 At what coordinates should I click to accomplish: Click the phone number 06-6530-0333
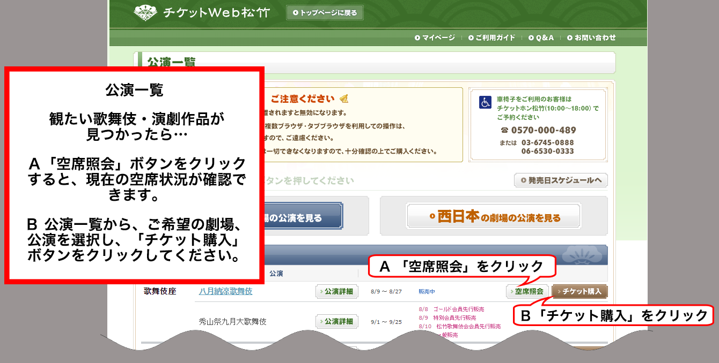coord(547,152)
